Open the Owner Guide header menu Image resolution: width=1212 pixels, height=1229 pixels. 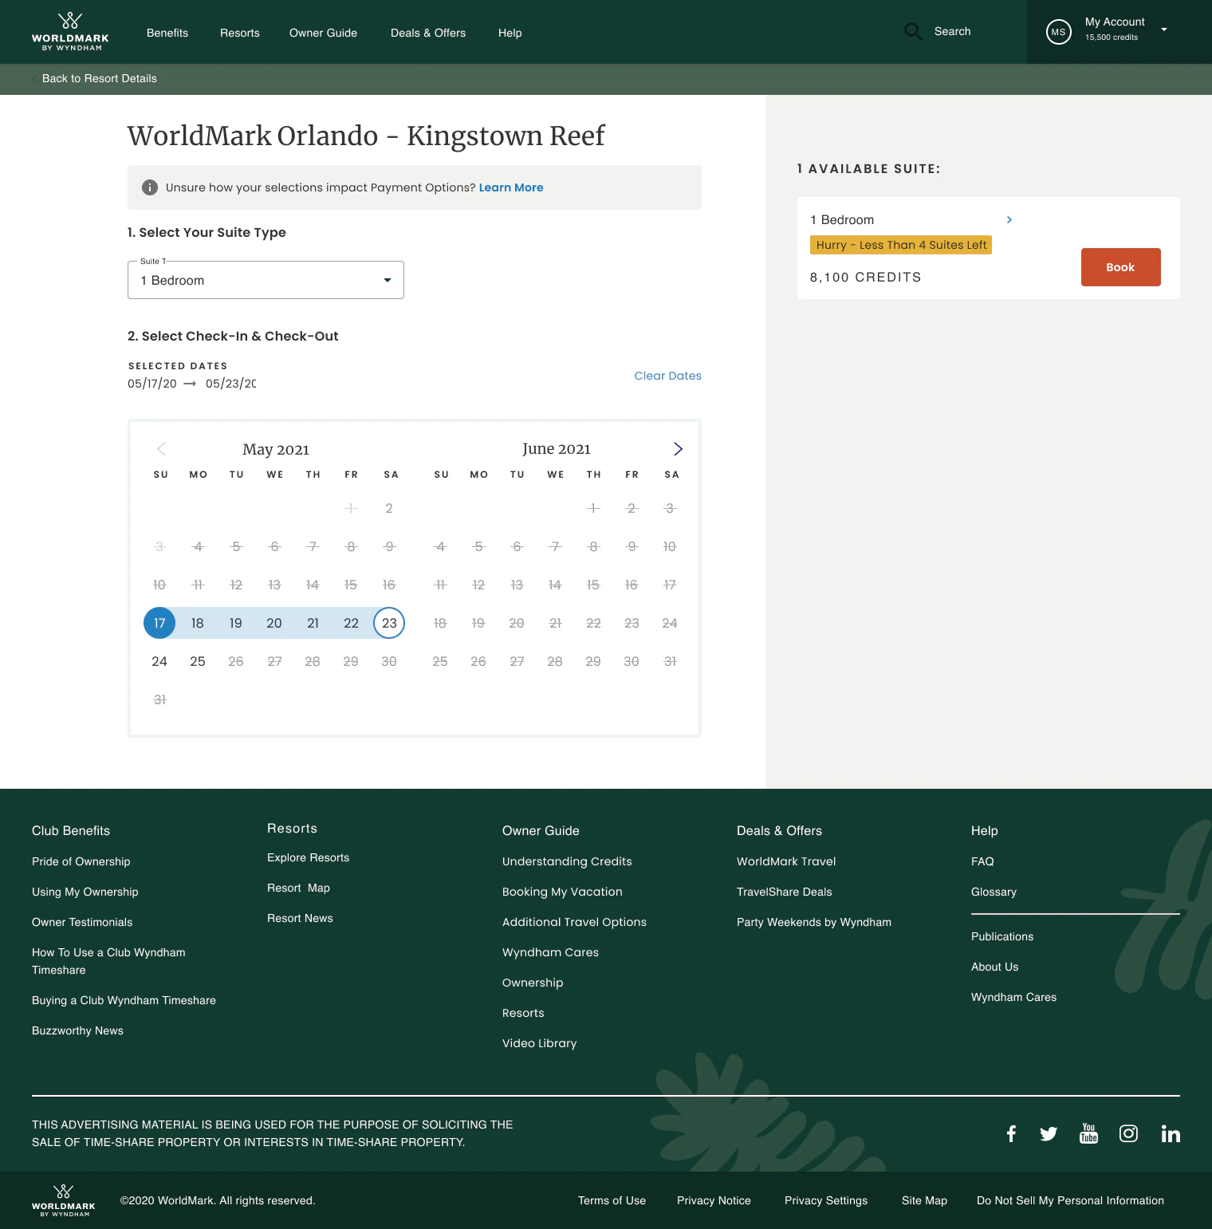pyautogui.click(x=323, y=33)
